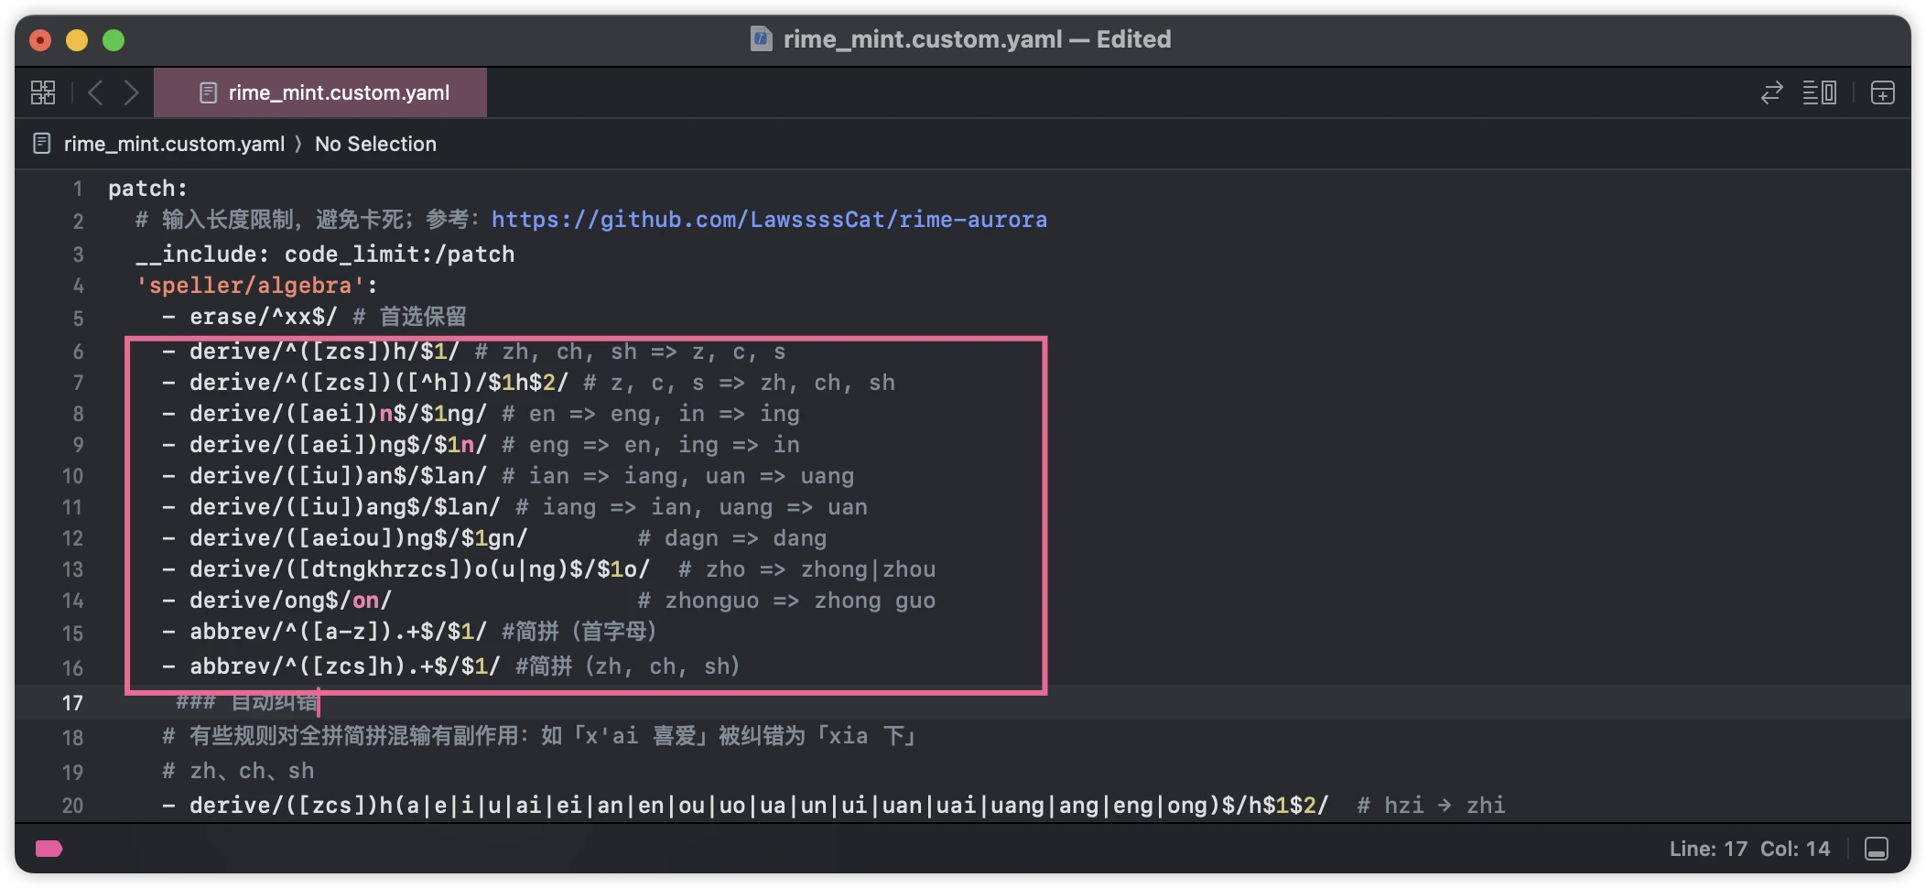Click the 'erase/^xx$/' rule

tap(263, 317)
